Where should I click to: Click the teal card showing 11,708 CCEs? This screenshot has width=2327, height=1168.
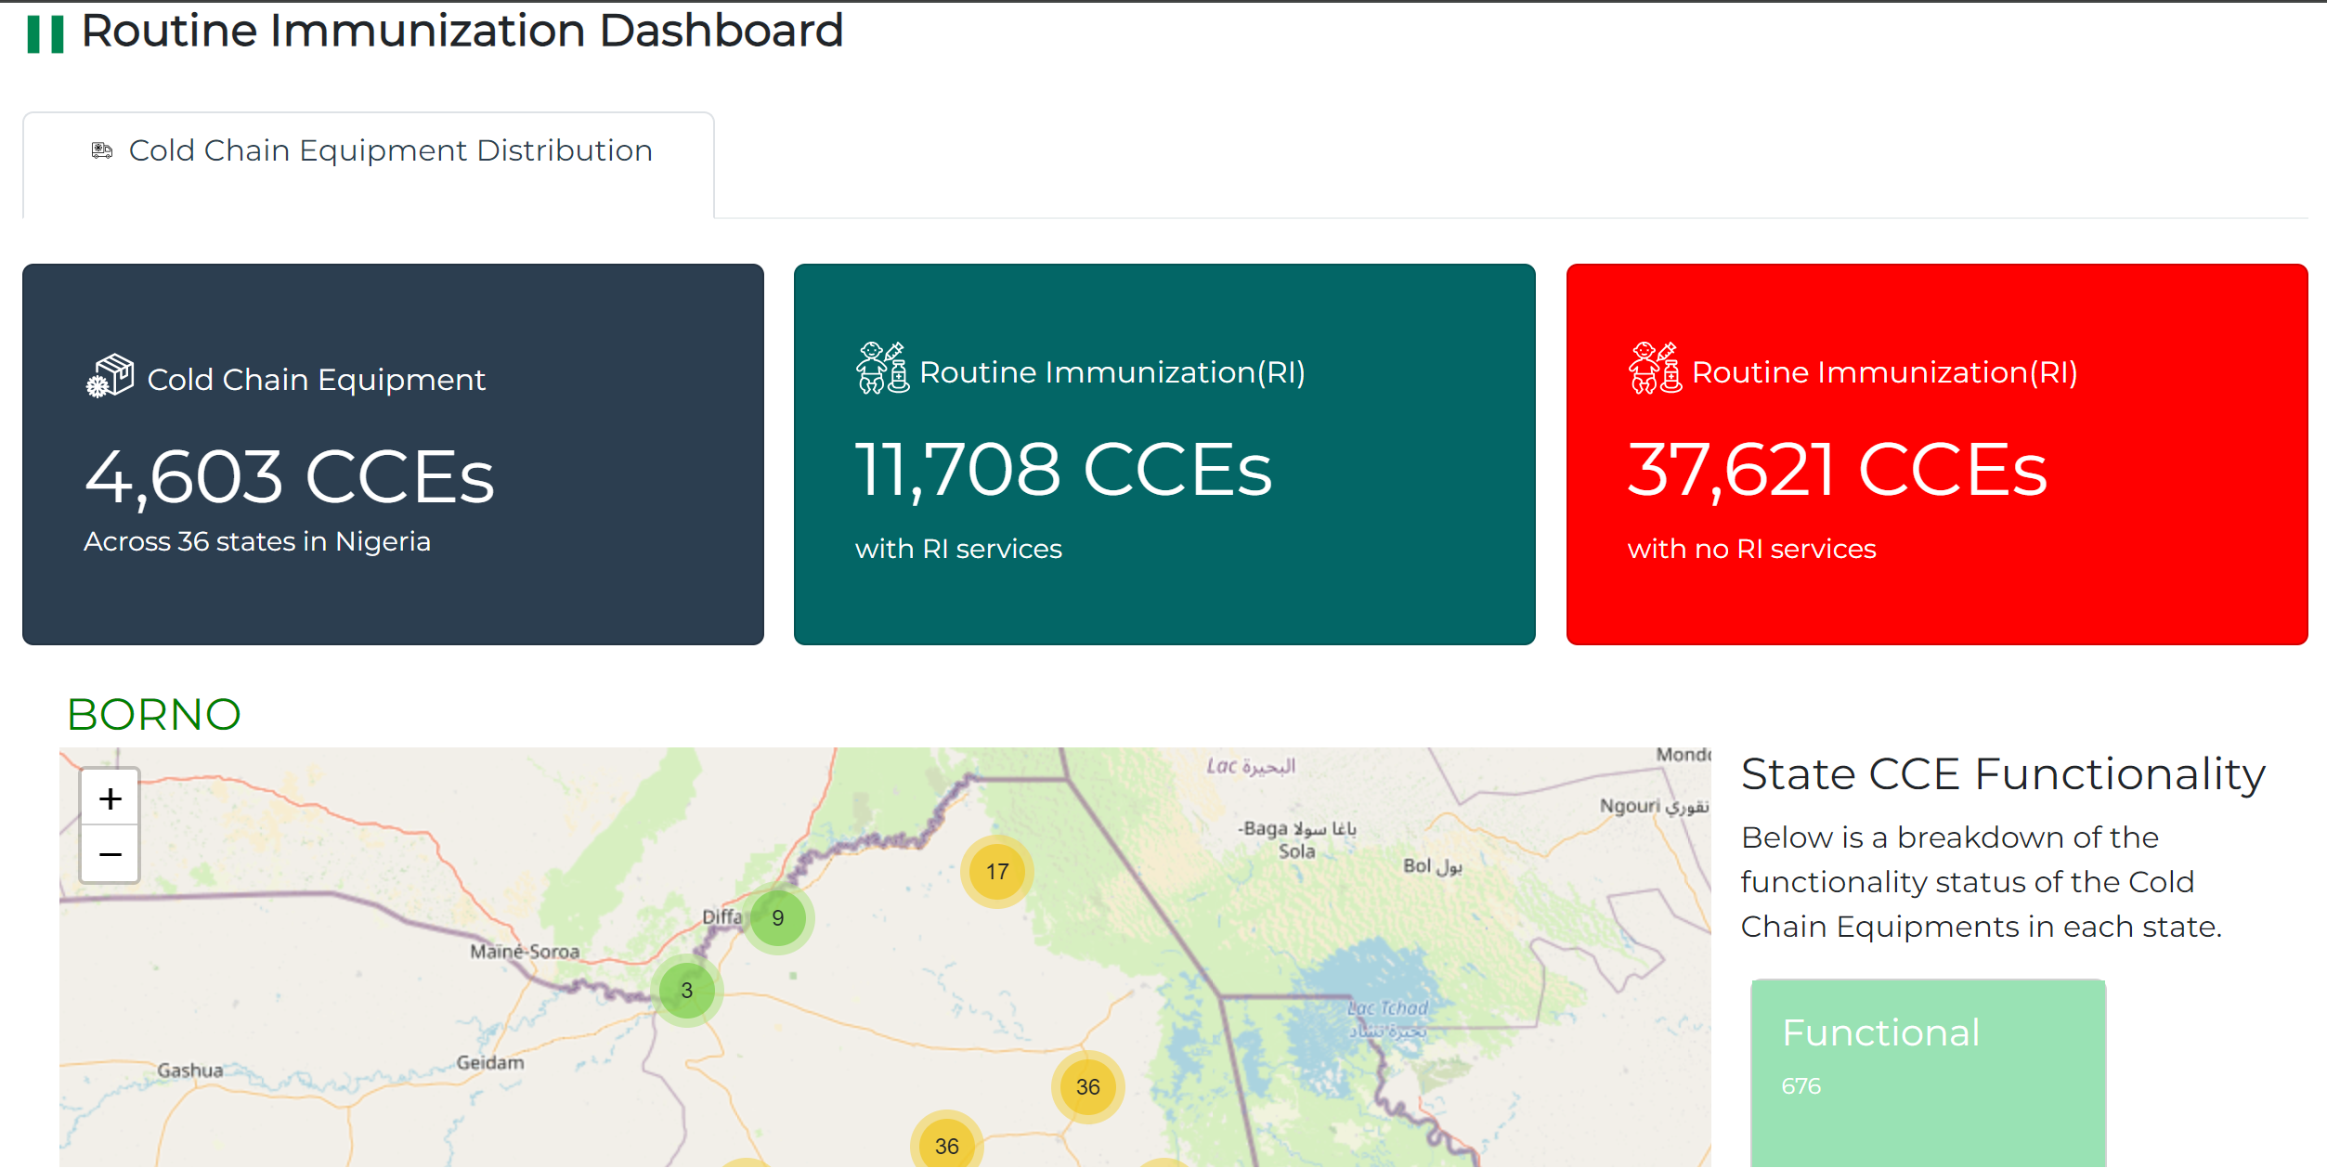[1163, 452]
